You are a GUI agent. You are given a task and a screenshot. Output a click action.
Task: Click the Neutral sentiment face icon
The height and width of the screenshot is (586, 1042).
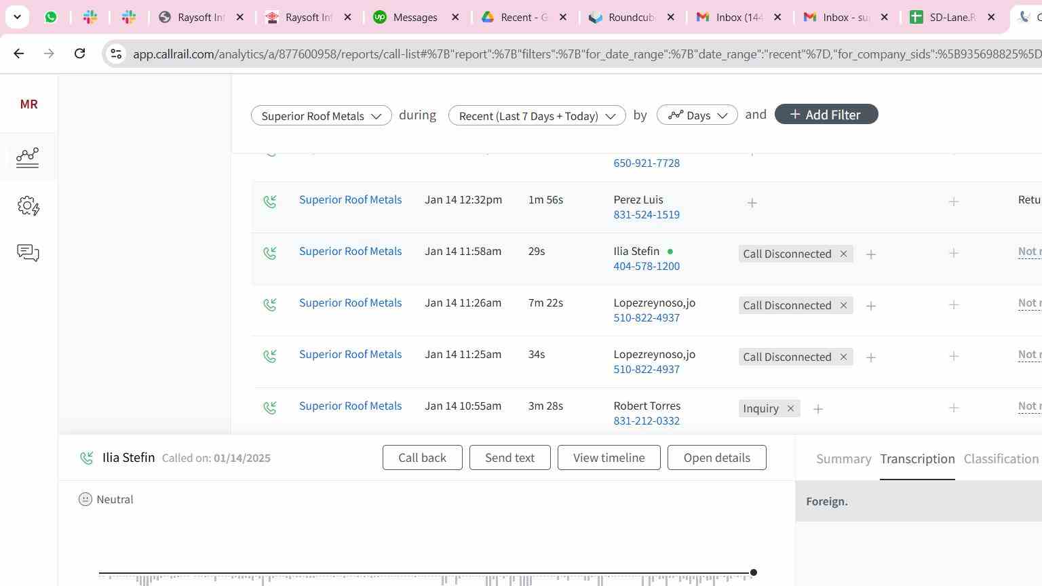(x=85, y=499)
